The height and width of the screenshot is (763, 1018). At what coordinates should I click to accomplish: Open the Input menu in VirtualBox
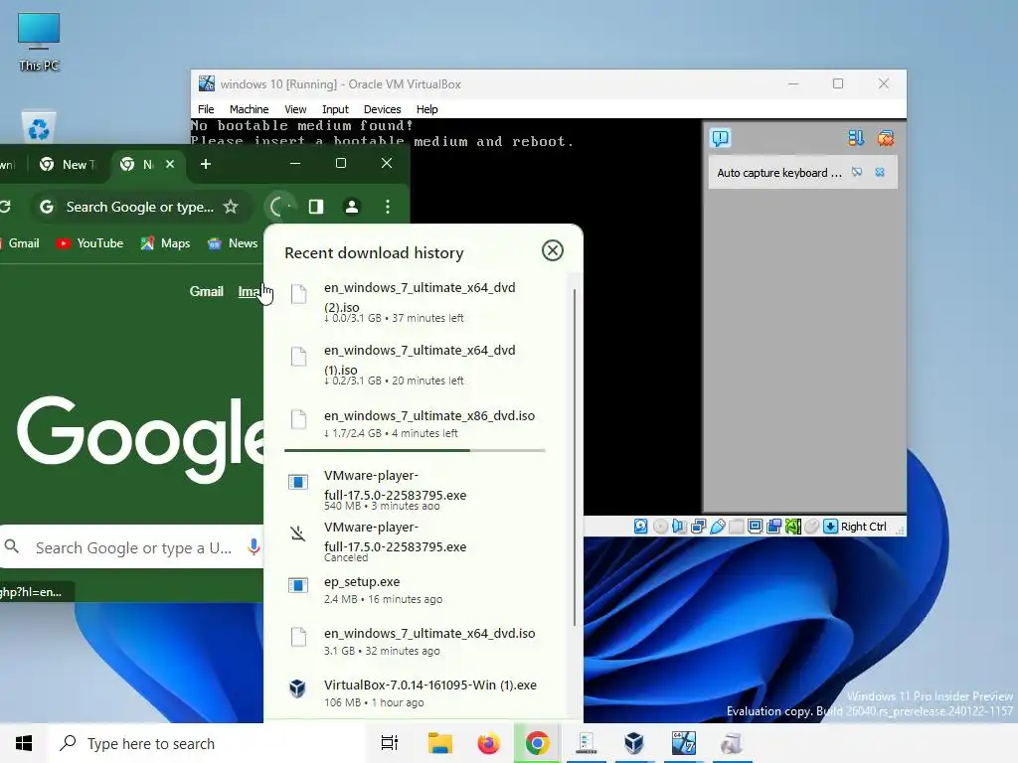[x=335, y=109]
